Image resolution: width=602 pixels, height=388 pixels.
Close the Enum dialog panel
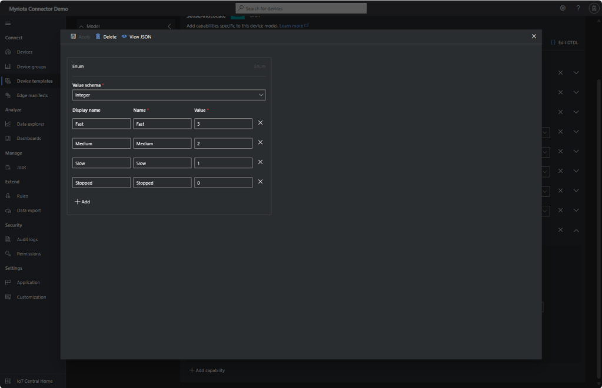pyautogui.click(x=534, y=36)
